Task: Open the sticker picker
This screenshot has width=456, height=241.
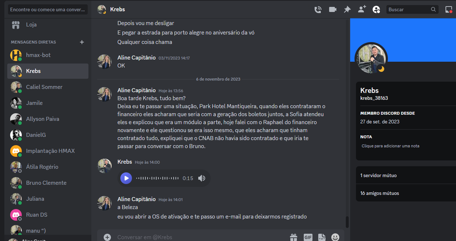Action: click(x=322, y=237)
